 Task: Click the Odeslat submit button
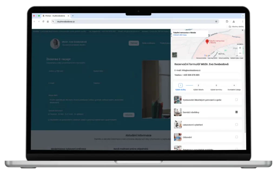click(129, 115)
